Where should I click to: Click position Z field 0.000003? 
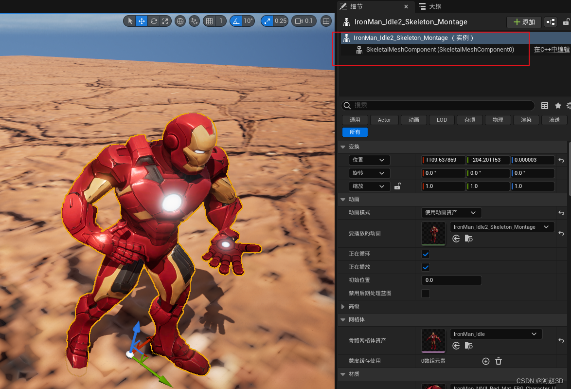pyautogui.click(x=533, y=160)
